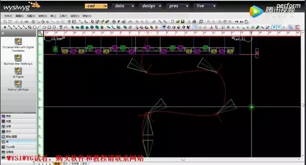The height and width of the screenshot is (165, 306).
Task: Expand the design mode dropdown
Action: point(160,6)
